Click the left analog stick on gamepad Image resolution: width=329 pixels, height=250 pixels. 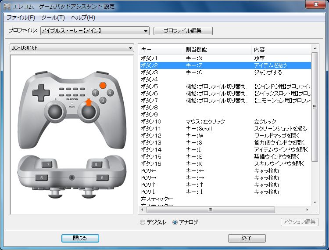[x=55, y=111]
